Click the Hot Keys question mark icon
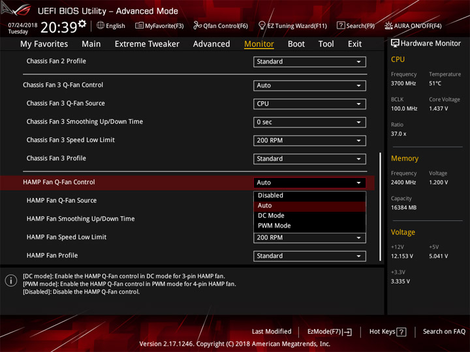This screenshot has width=470, height=352. (401, 332)
